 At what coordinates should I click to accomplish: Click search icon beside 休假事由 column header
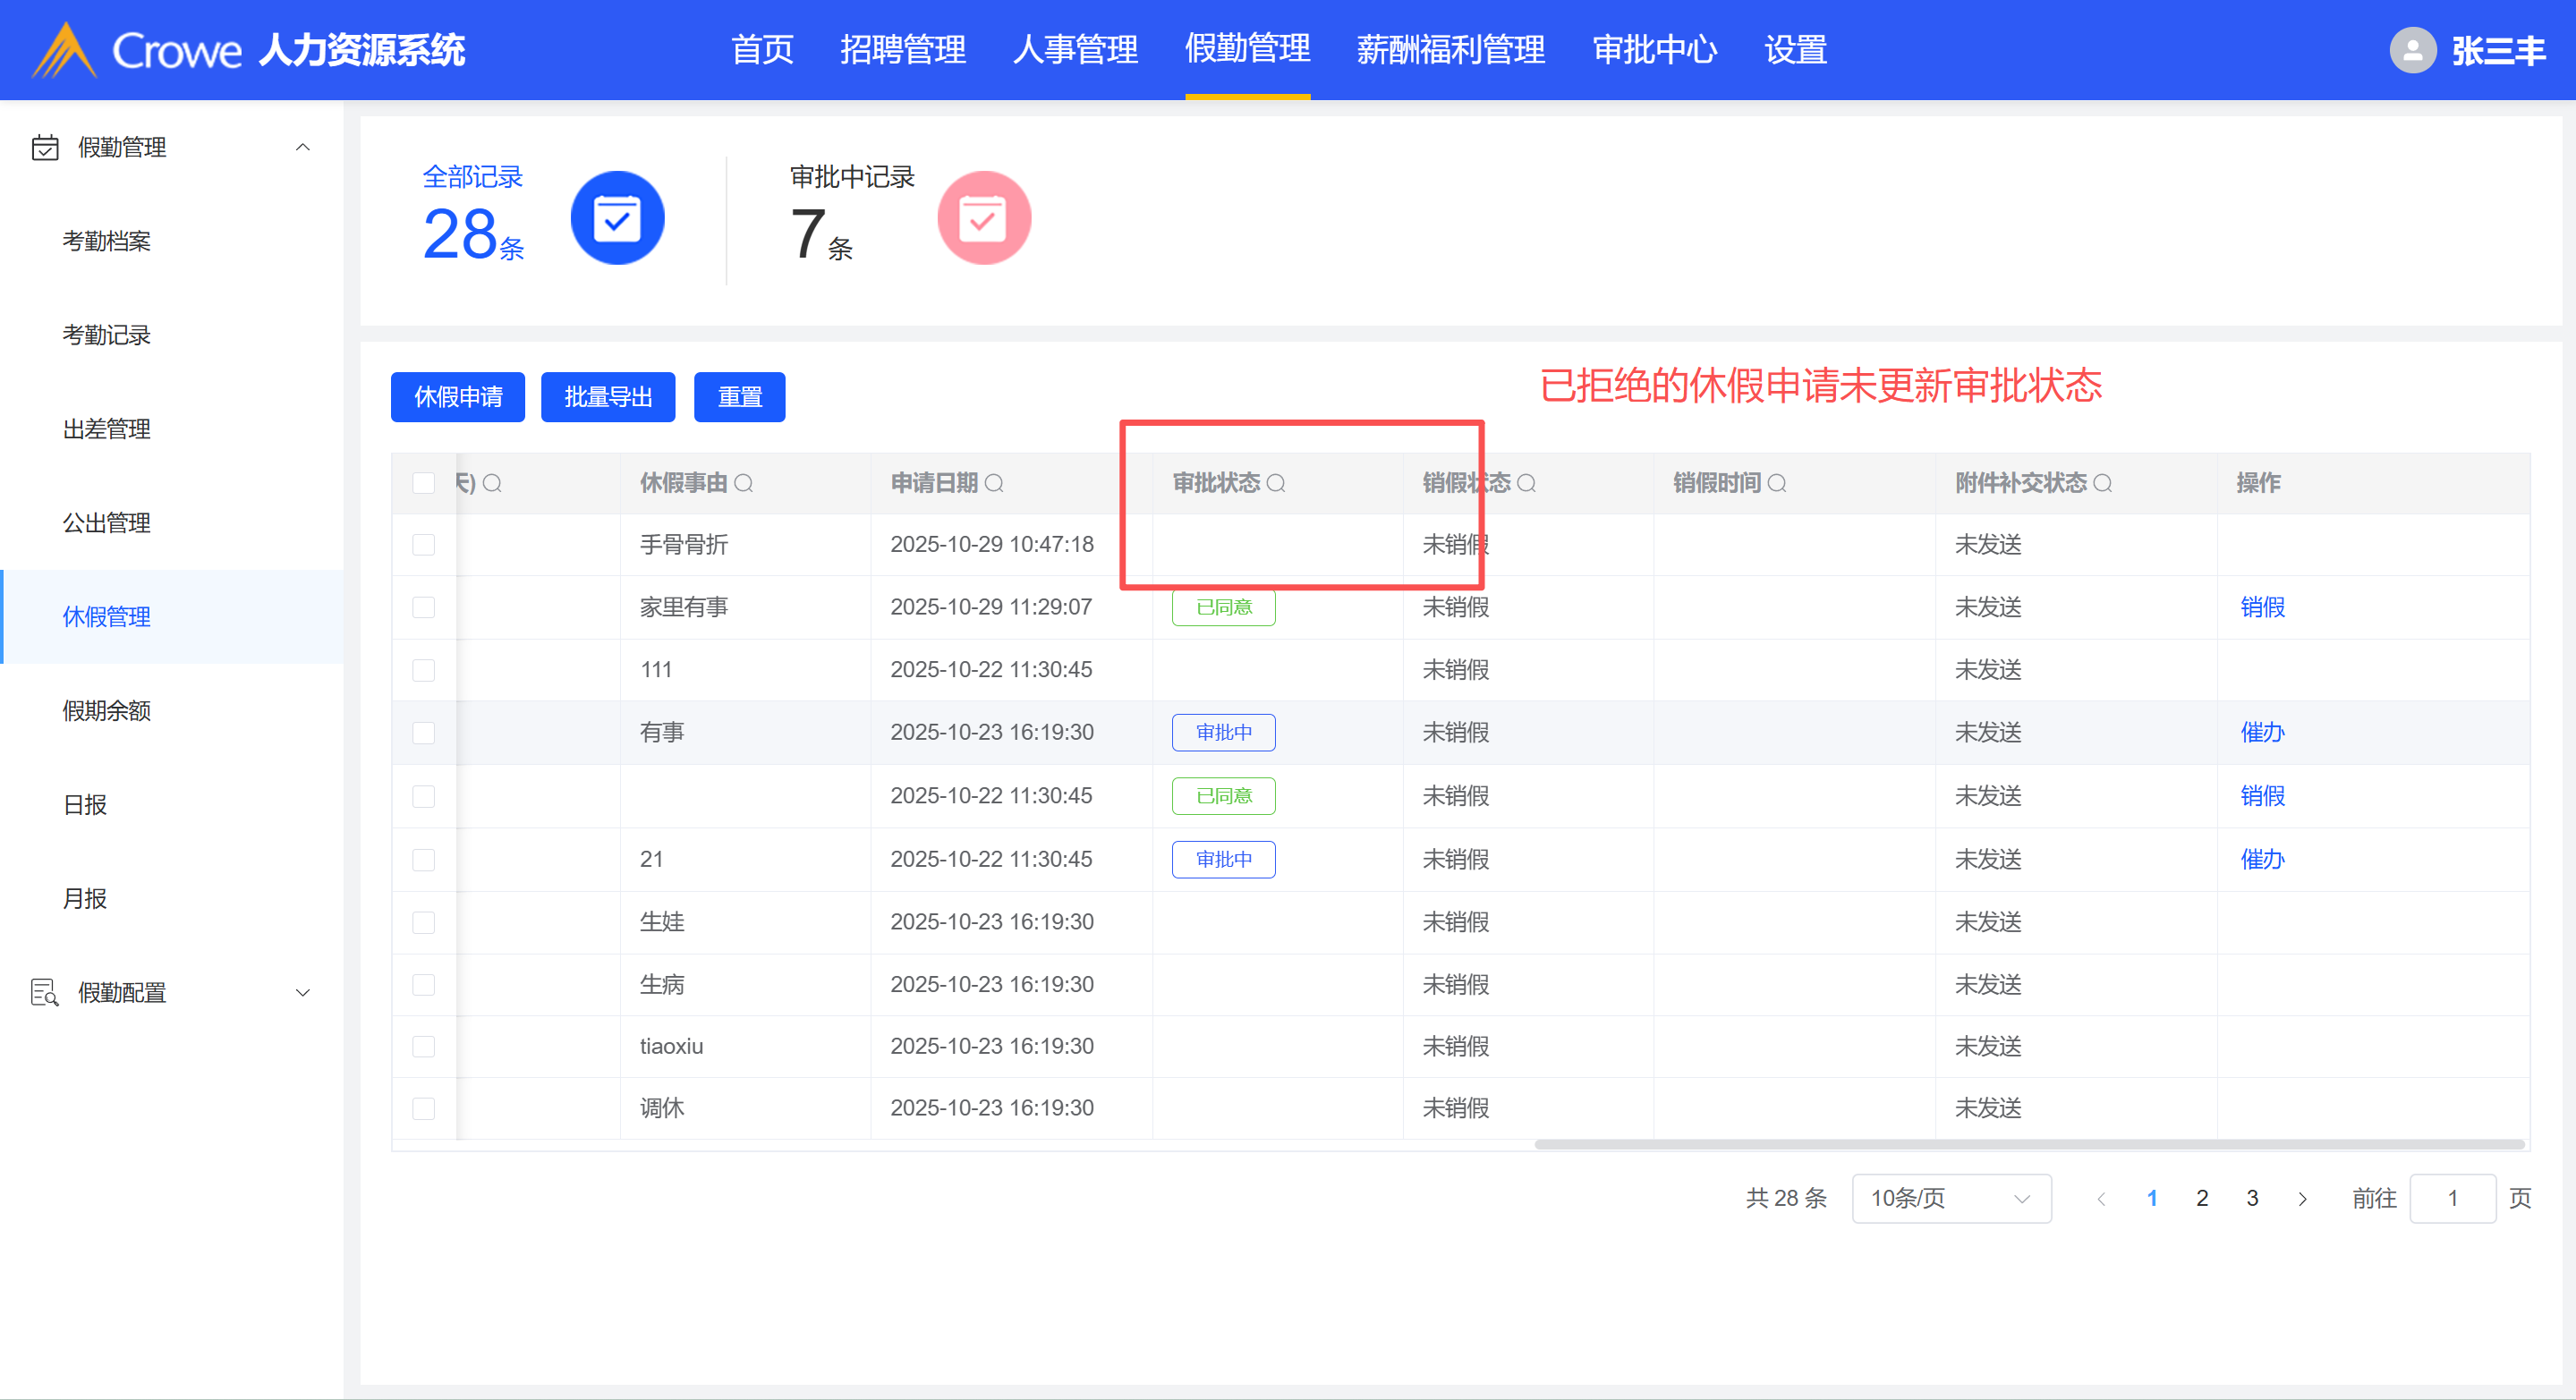pos(744,483)
